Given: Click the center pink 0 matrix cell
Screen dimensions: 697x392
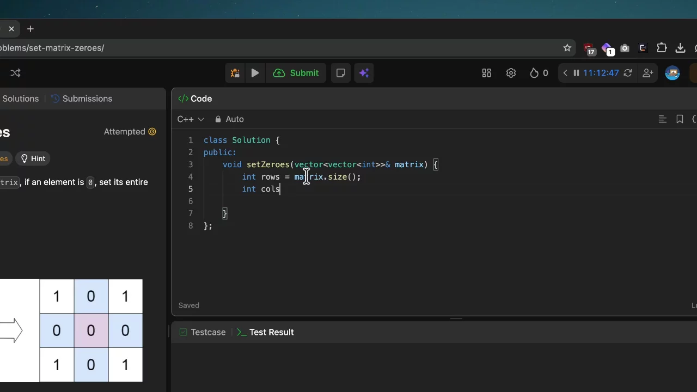Looking at the screenshot, I should tap(91, 330).
